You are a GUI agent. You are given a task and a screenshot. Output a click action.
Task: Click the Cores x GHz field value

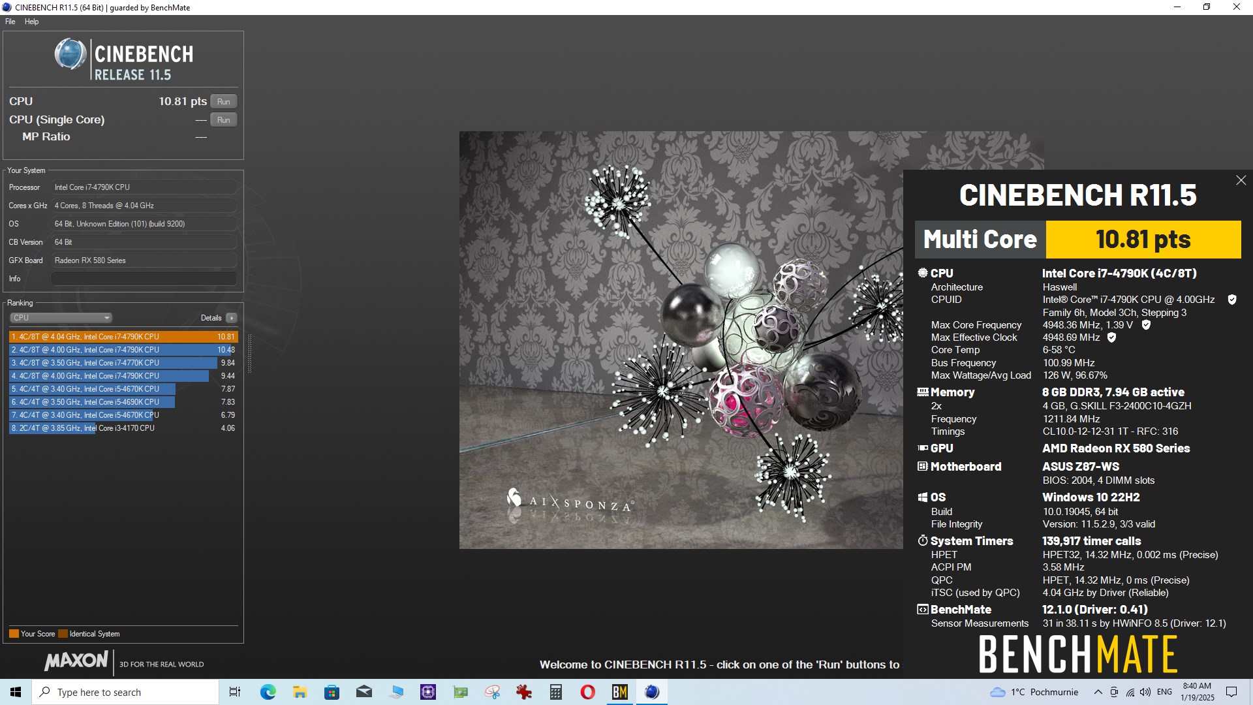(x=144, y=206)
